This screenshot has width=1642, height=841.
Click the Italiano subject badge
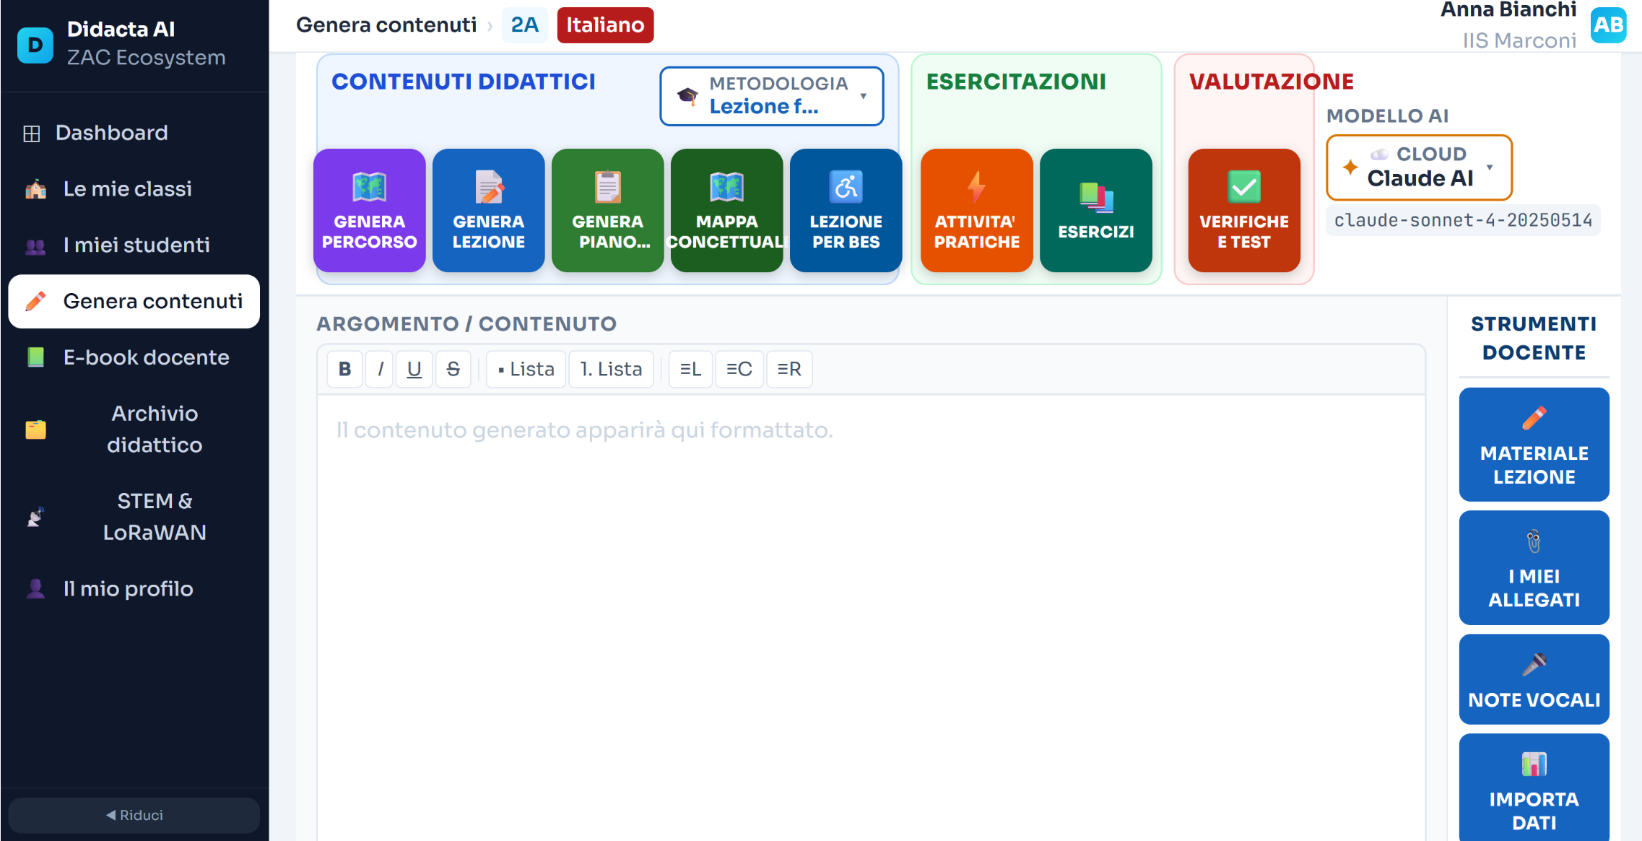pyautogui.click(x=605, y=25)
